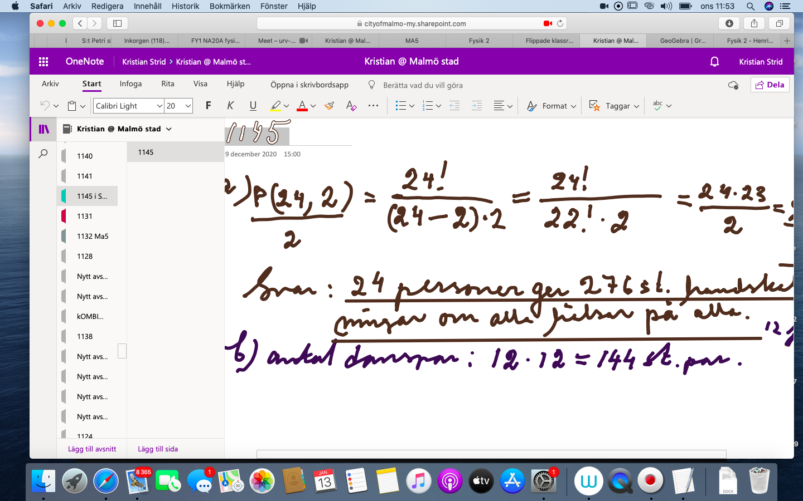Toggle bold formatting with F button
Image resolution: width=803 pixels, height=501 pixels.
click(208, 106)
